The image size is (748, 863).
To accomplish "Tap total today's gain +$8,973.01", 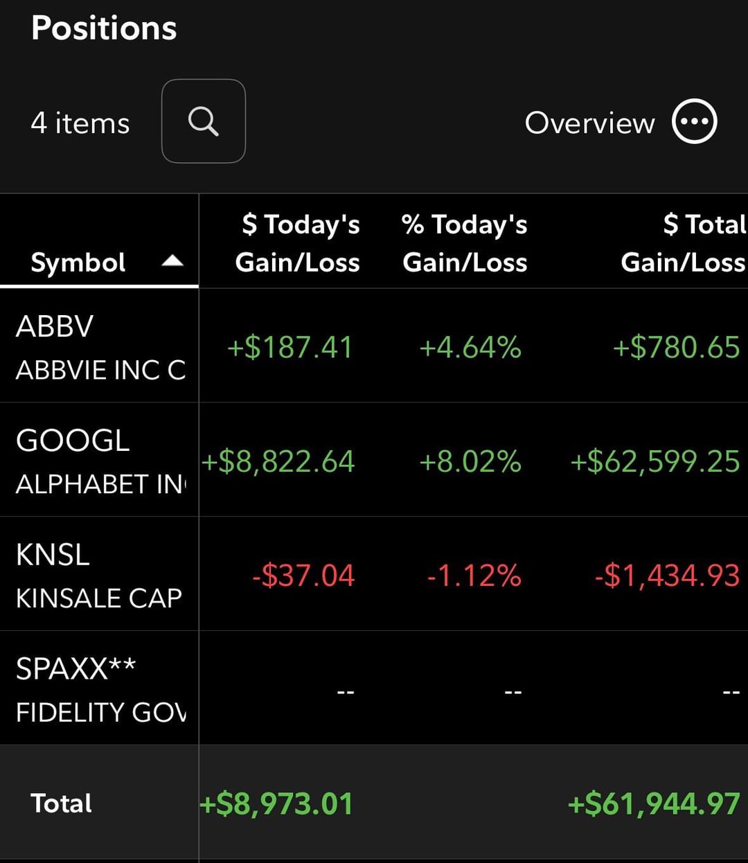I will click(x=276, y=804).
